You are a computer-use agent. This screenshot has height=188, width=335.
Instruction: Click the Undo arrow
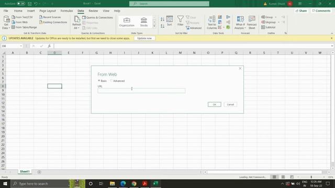36,4
